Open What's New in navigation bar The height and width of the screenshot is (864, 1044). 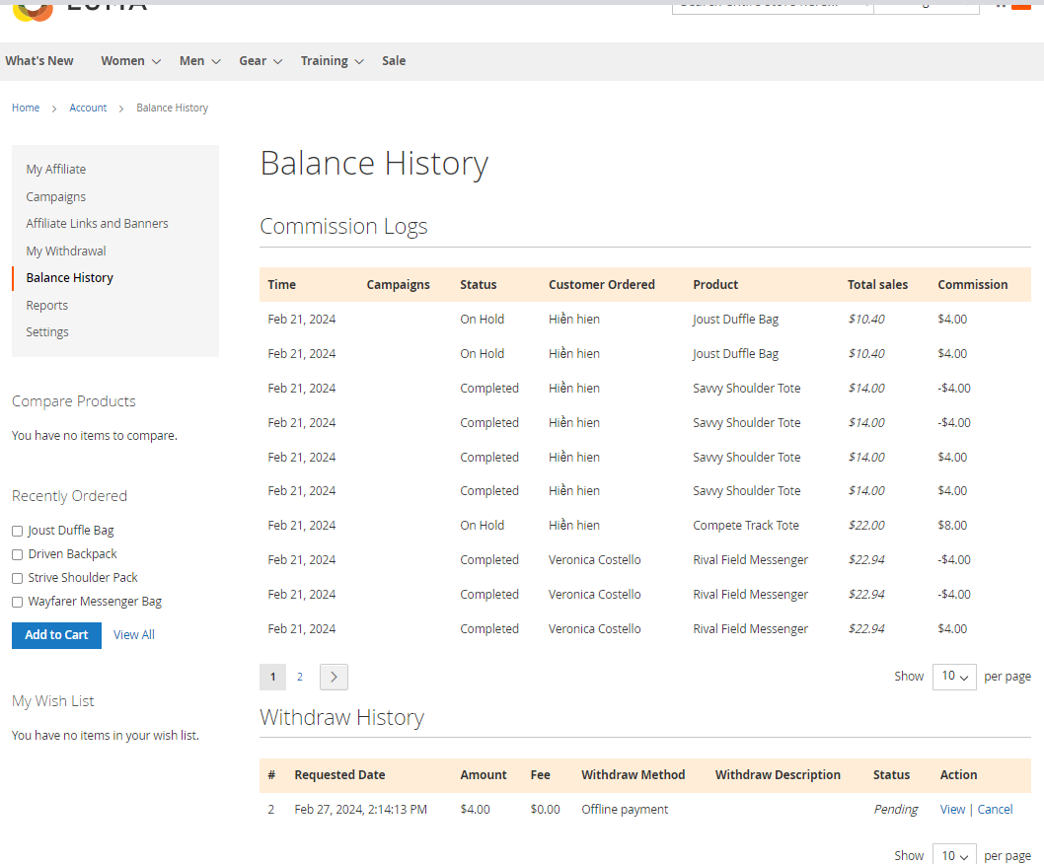coord(39,61)
